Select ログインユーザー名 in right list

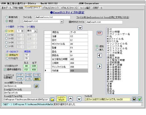[x=118, y=34]
